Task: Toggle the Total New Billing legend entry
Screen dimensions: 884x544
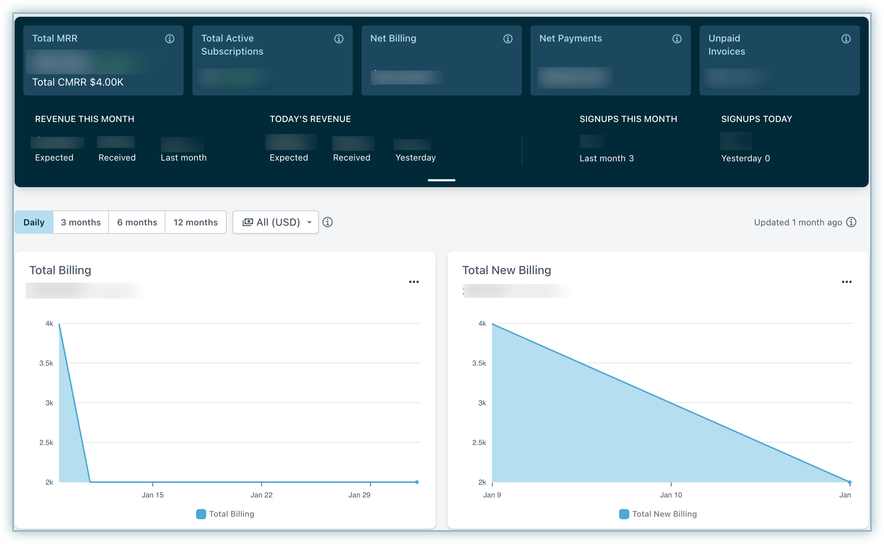Action: coord(658,514)
